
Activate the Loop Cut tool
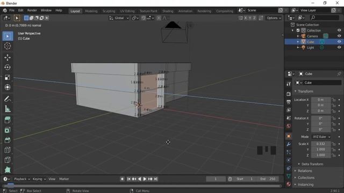point(8,150)
